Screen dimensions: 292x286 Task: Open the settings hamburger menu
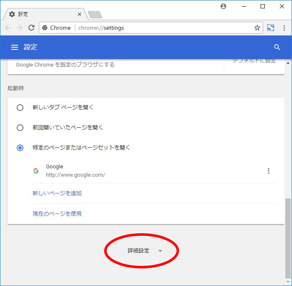point(15,47)
